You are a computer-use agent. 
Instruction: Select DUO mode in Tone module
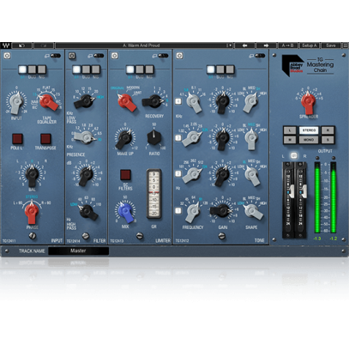pyautogui.click(x=220, y=69)
